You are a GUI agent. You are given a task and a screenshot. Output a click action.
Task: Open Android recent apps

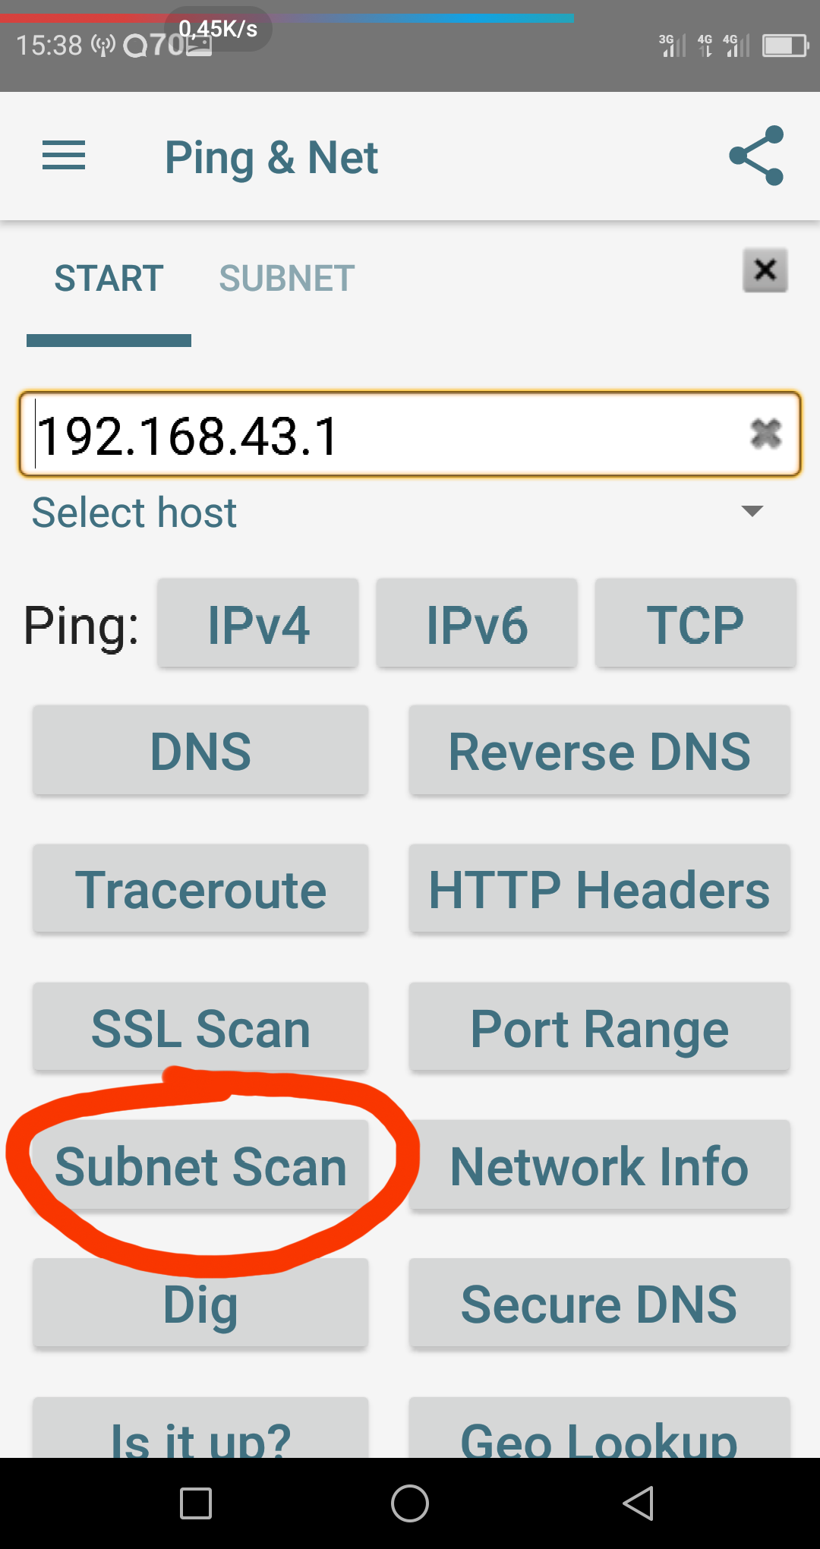pyautogui.click(x=195, y=1503)
